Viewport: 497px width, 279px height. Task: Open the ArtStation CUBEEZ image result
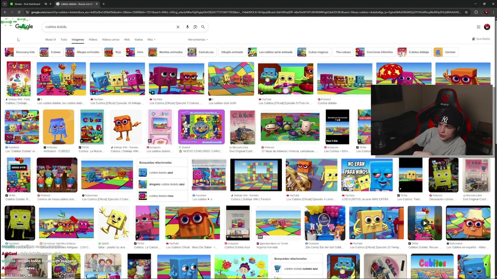click(x=58, y=127)
